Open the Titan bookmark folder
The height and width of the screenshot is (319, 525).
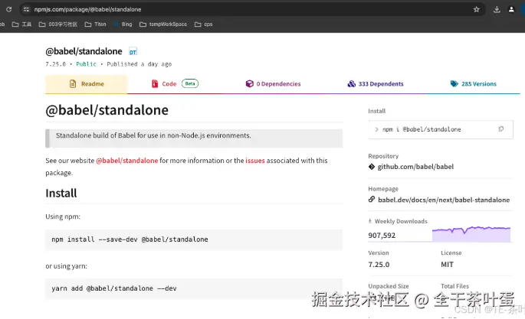tap(96, 24)
